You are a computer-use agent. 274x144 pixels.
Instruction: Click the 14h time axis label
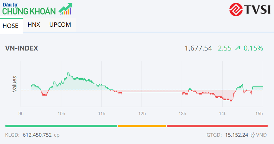click(222, 114)
